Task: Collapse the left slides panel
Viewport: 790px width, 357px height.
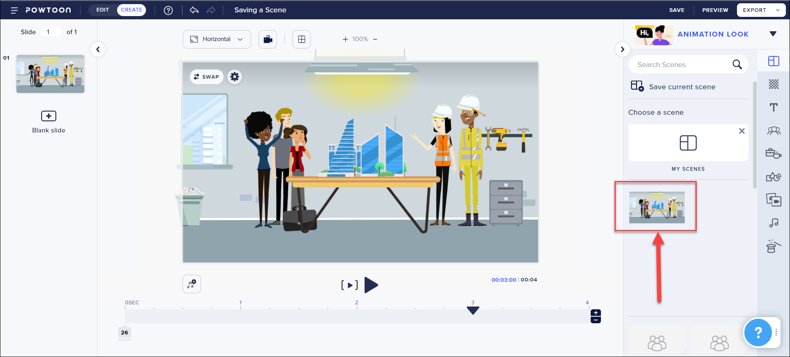Action: point(98,49)
